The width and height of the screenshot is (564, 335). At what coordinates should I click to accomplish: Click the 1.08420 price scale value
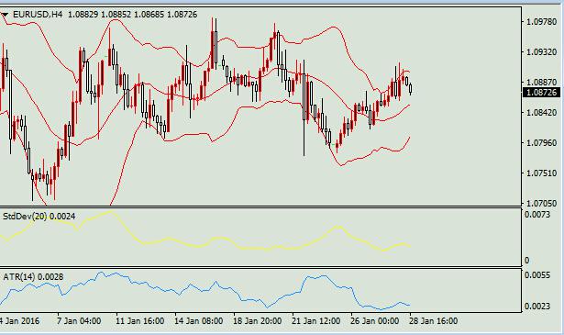pos(541,113)
